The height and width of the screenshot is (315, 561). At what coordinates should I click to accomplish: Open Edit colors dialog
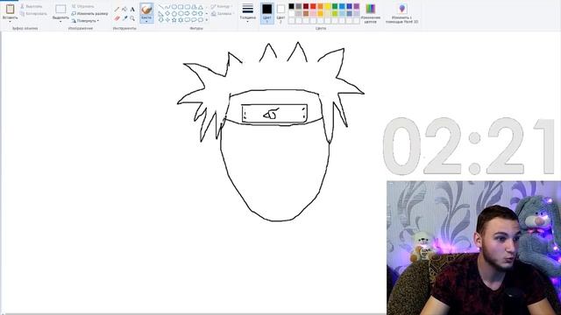371,13
